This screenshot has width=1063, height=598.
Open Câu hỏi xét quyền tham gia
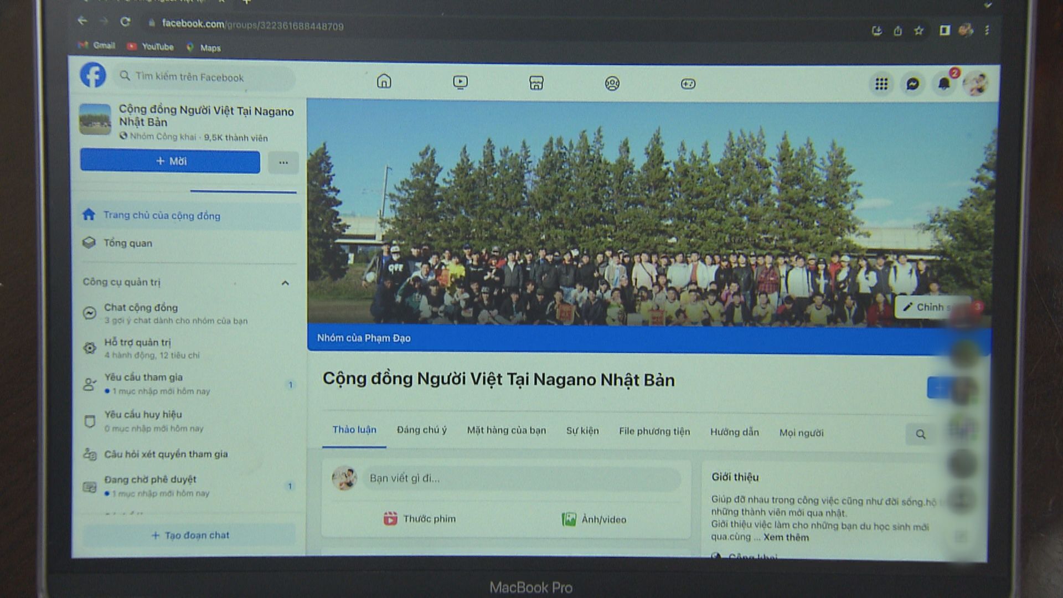(188, 454)
